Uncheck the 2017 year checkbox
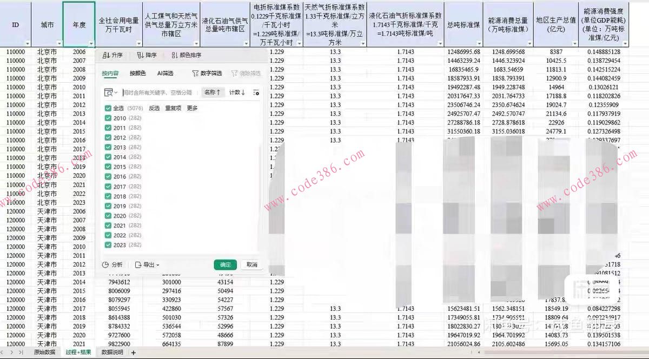The height and width of the screenshot is (359, 649). click(x=108, y=187)
